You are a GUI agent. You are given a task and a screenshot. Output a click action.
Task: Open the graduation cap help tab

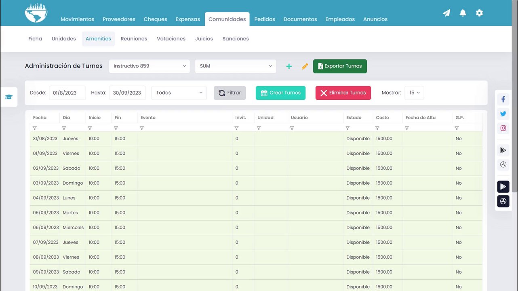pos(9,97)
